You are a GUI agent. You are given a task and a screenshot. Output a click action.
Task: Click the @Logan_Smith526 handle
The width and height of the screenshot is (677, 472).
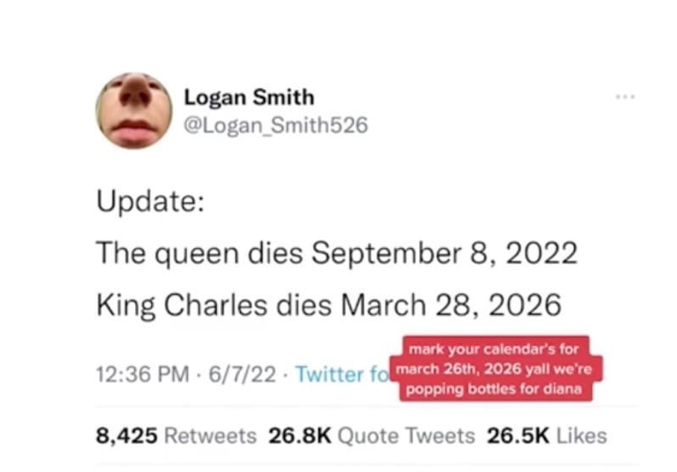click(x=276, y=126)
